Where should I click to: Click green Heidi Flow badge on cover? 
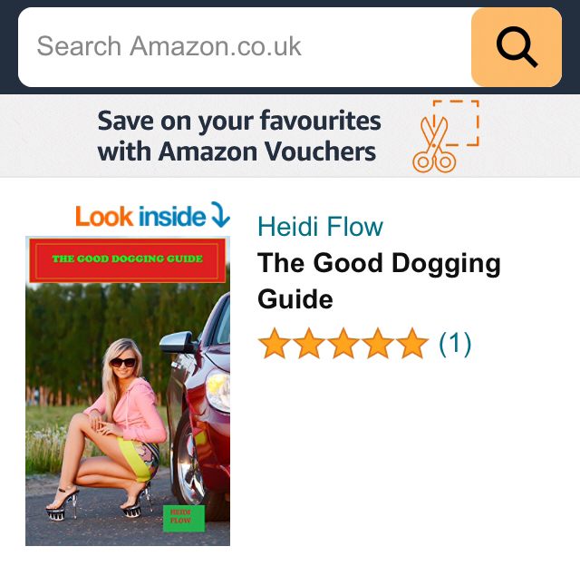(x=184, y=518)
